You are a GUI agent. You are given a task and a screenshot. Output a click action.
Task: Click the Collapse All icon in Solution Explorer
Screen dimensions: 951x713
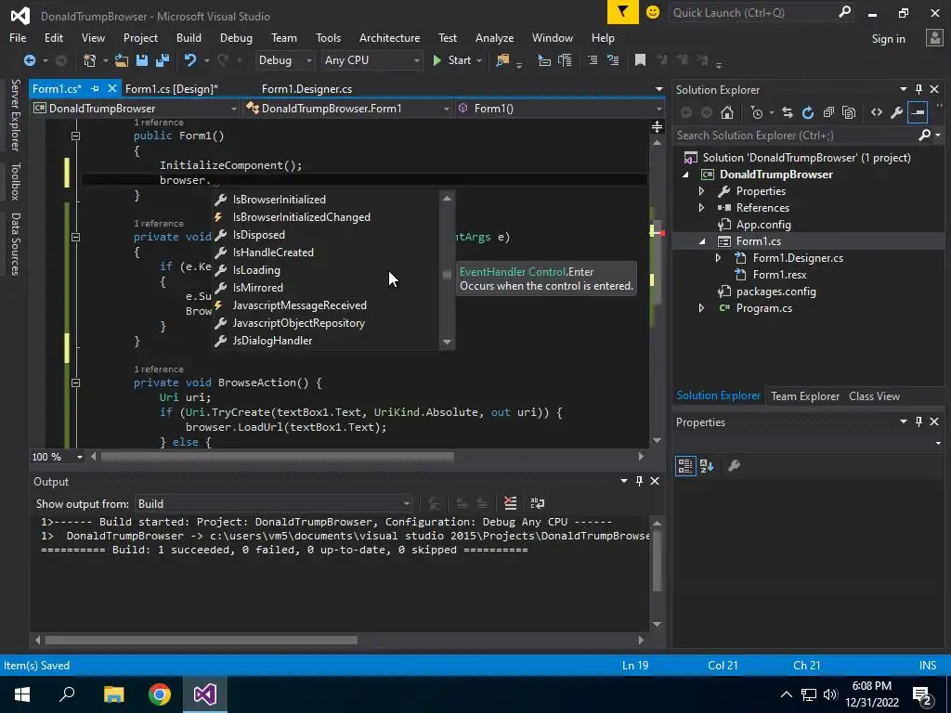point(828,112)
